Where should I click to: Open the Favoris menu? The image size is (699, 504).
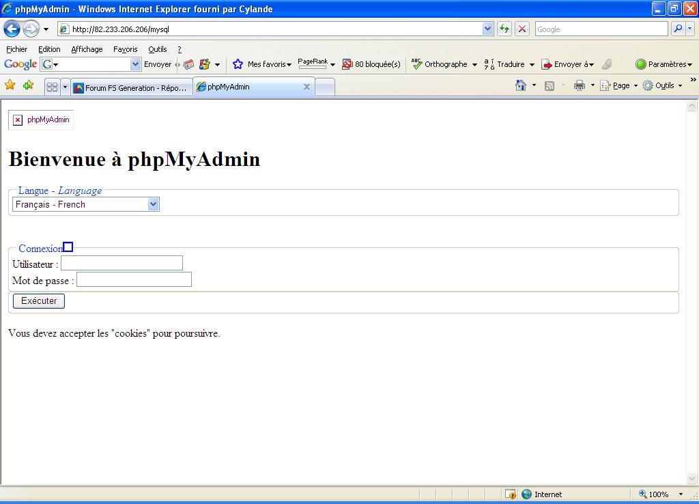(x=126, y=49)
